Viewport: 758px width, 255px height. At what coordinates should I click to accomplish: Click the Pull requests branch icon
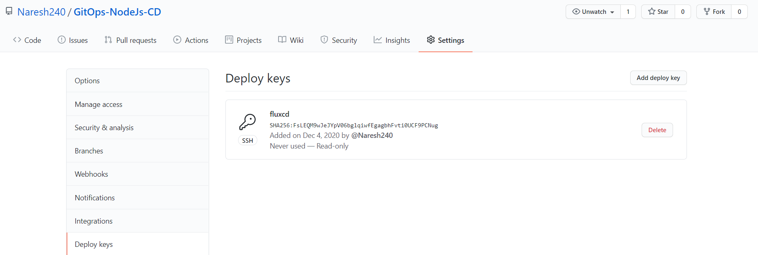(x=108, y=40)
